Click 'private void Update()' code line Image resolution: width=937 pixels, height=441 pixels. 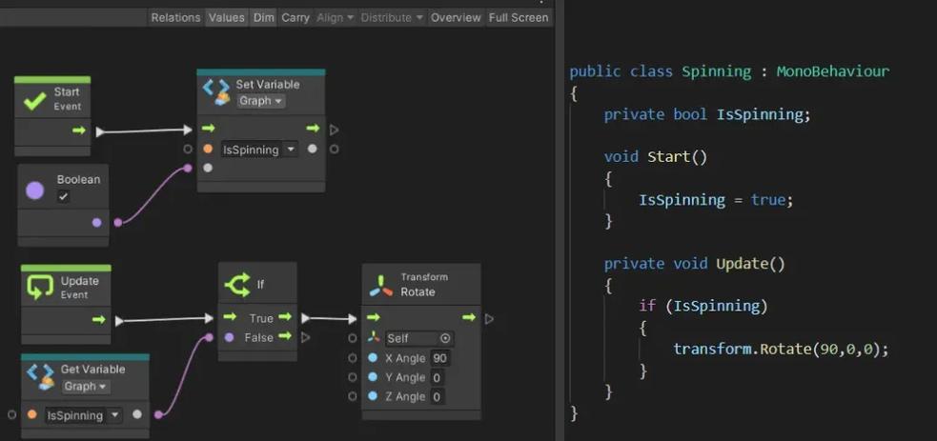pos(694,263)
